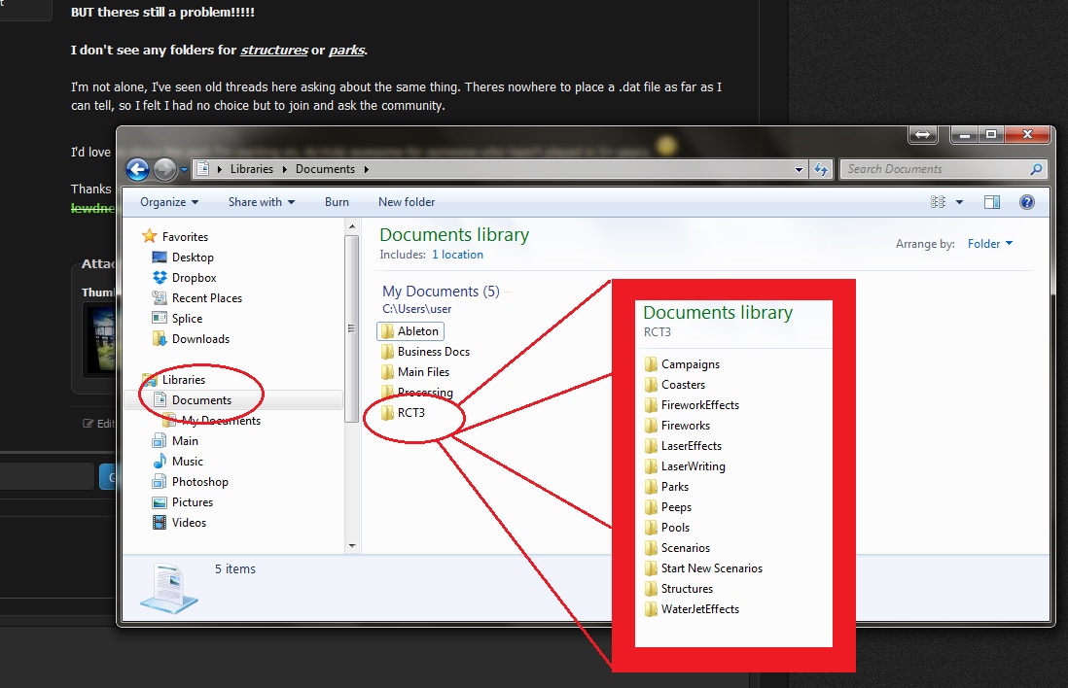Click the Help question mark icon
This screenshot has width=1068, height=688.
click(x=1026, y=202)
